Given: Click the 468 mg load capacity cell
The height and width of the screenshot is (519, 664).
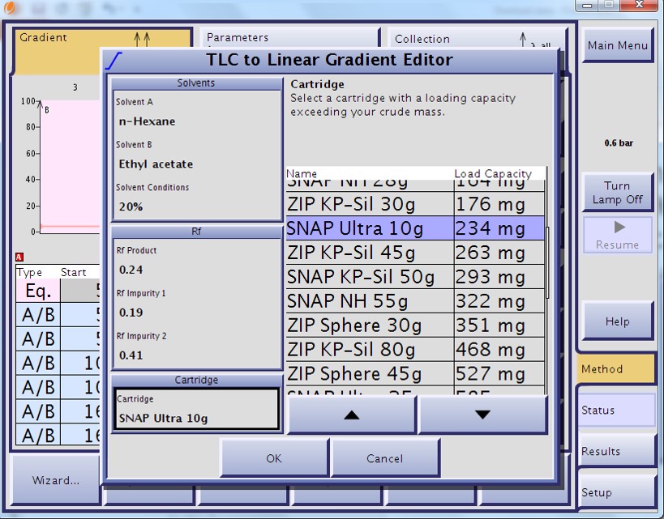Looking at the screenshot, I should point(499,349).
